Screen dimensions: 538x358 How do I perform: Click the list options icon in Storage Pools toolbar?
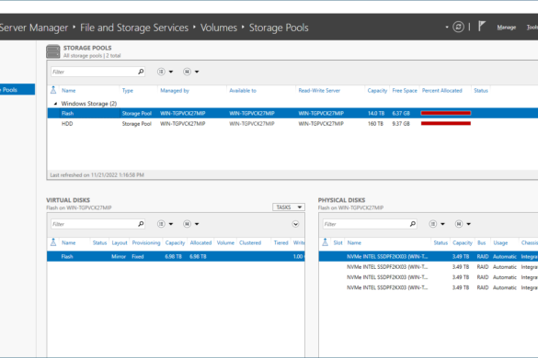[161, 72]
